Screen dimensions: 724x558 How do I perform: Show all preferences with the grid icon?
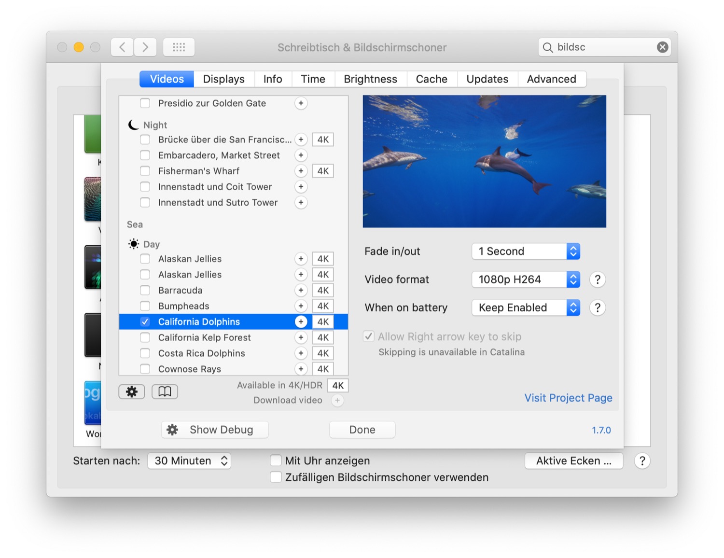(179, 47)
